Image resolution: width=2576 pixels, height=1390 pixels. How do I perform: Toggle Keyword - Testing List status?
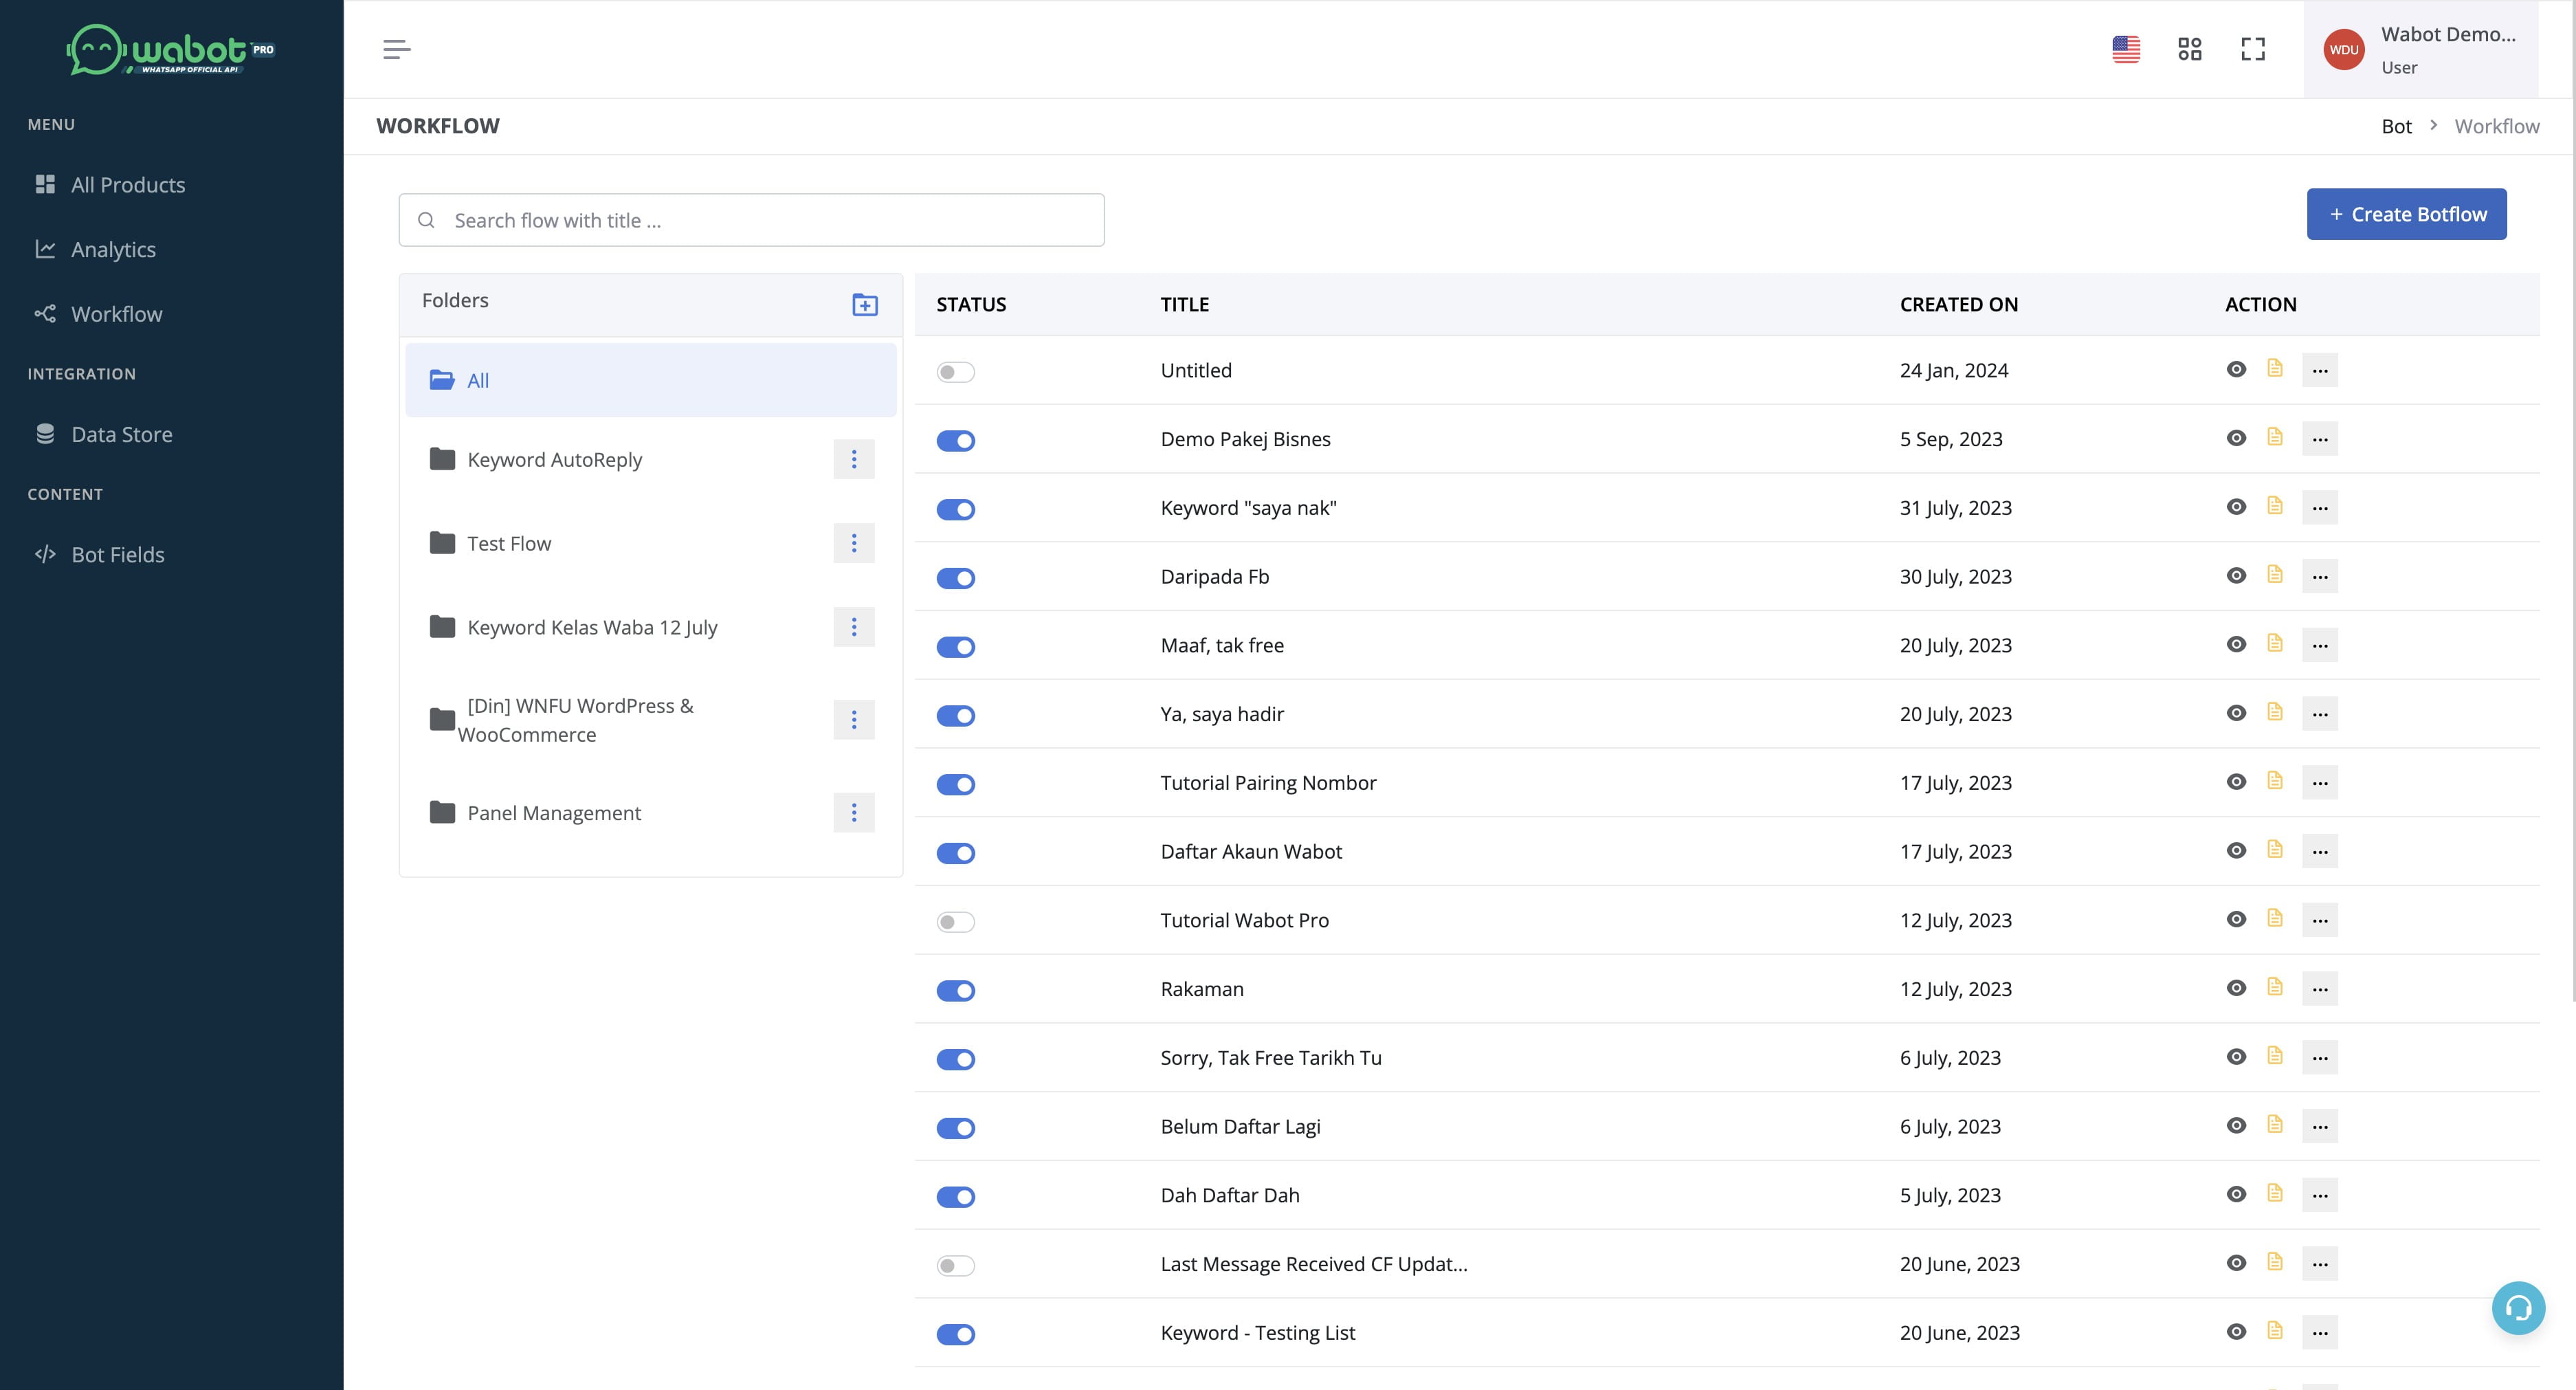pos(955,1335)
